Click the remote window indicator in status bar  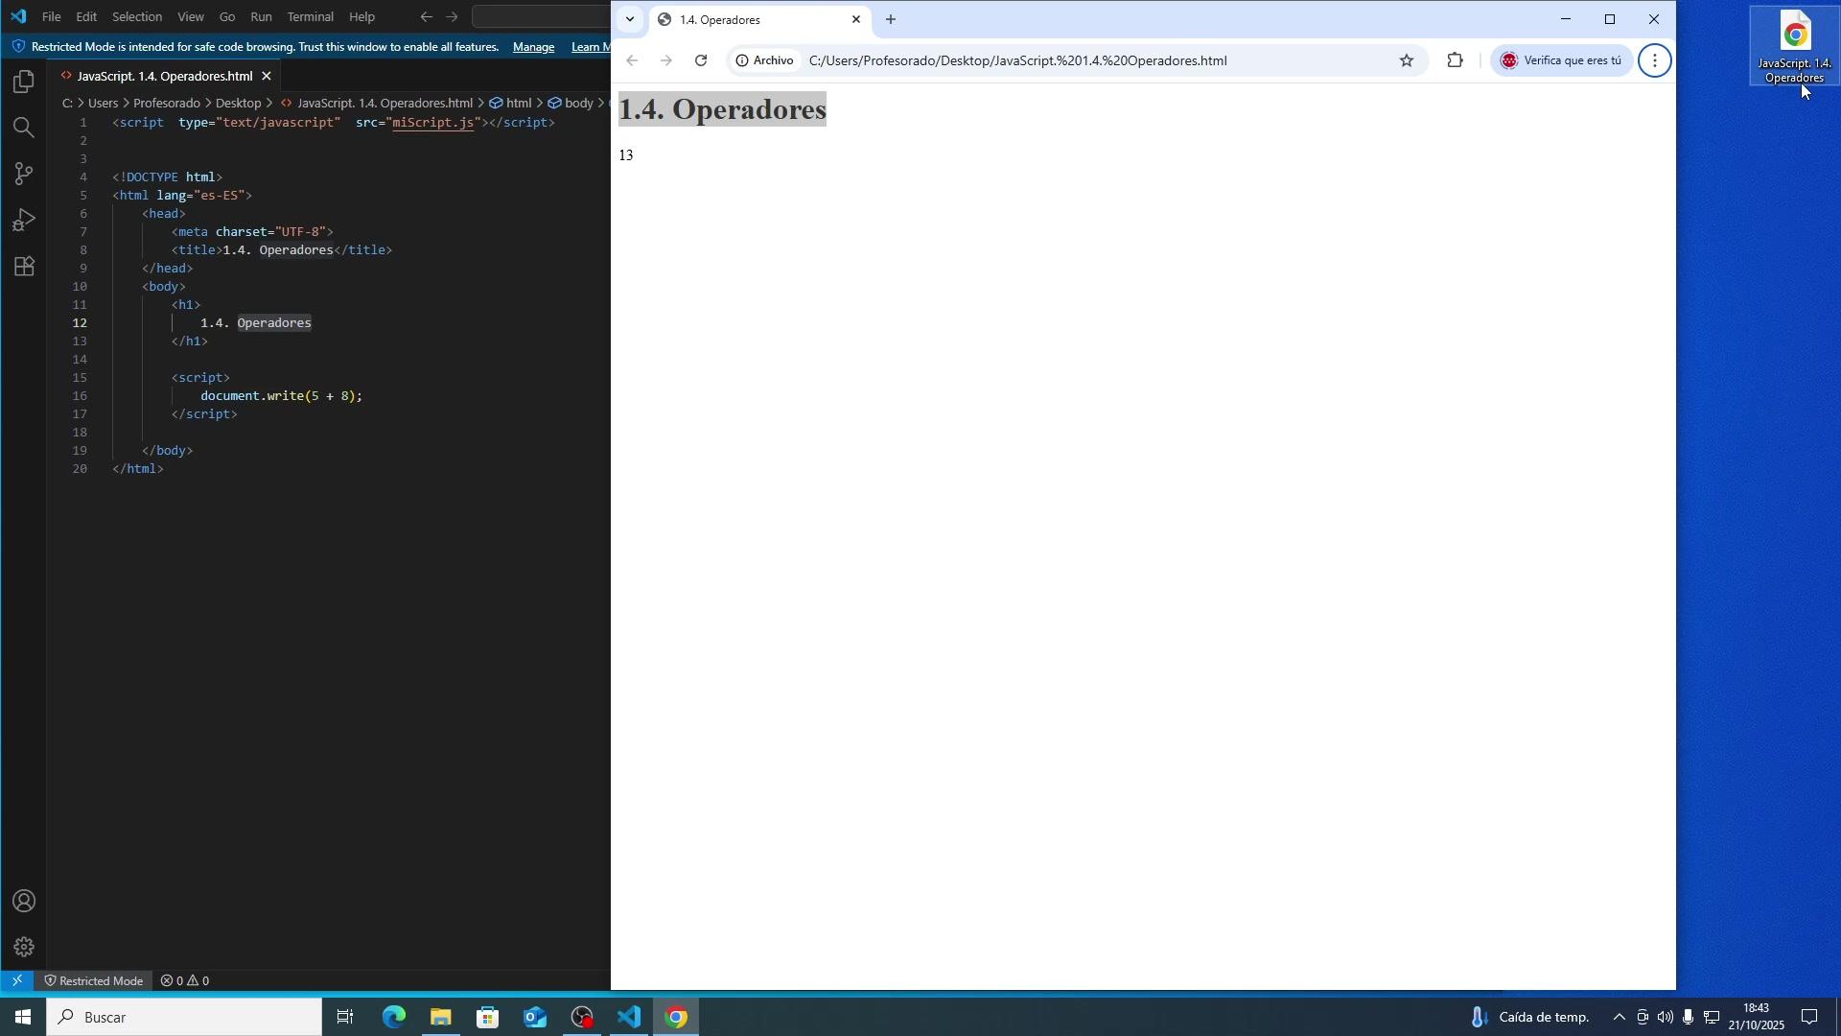coord(17,981)
